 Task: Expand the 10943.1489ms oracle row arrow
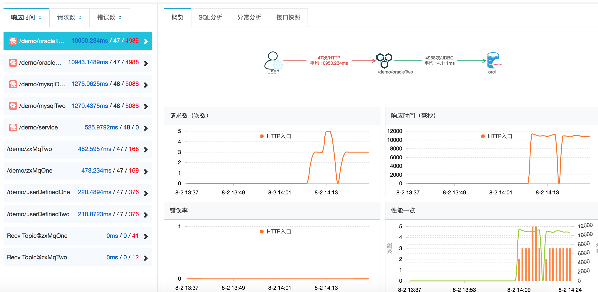pyautogui.click(x=146, y=63)
